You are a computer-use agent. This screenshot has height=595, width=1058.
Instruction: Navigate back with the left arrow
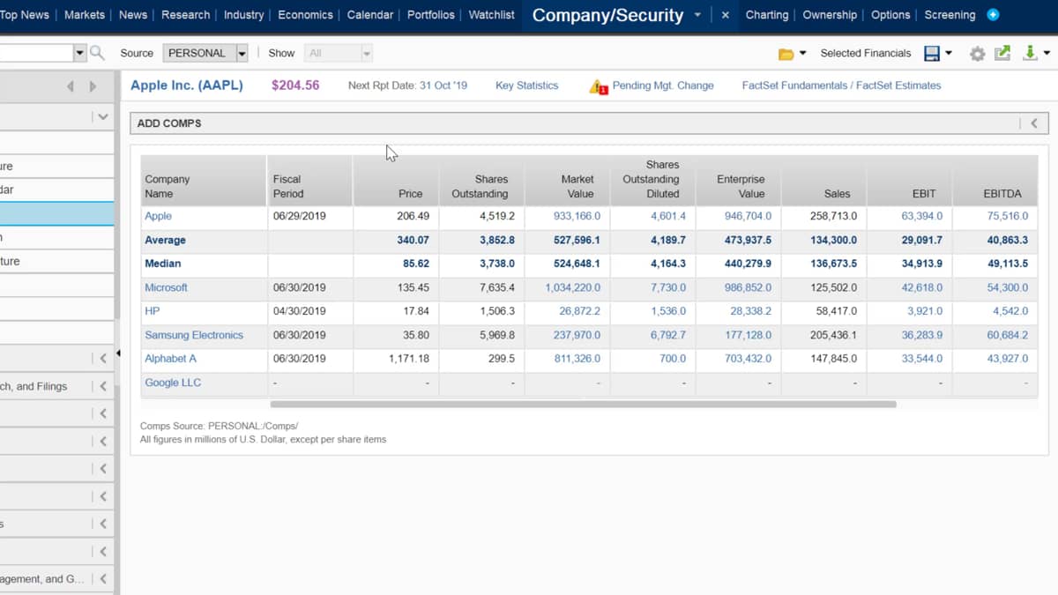(71, 86)
